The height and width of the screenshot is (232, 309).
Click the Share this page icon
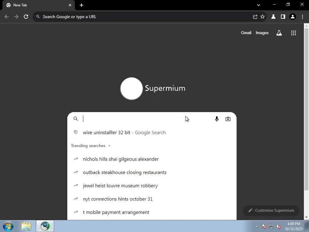(255, 17)
